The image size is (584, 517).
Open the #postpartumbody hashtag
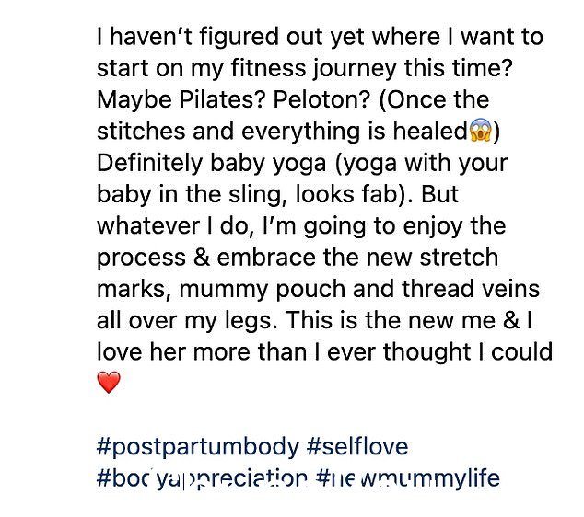[x=198, y=447]
